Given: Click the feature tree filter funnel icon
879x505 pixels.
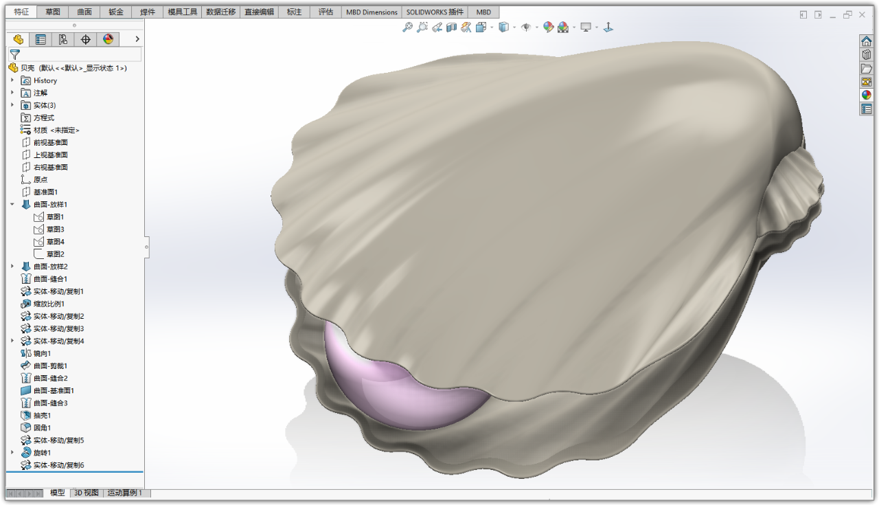Looking at the screenshot, I should [14, 54].
